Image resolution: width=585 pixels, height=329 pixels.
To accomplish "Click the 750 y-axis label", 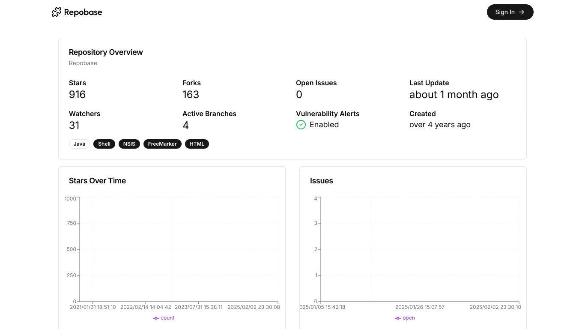I will tap(72, 223).
